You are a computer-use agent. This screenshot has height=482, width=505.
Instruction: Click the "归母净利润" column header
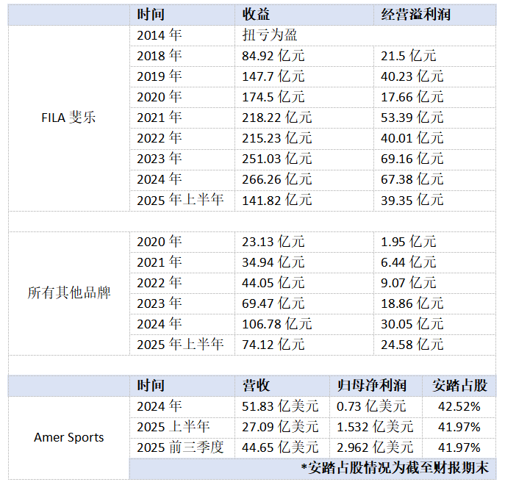pyautogui.click(x=372, y=386)
